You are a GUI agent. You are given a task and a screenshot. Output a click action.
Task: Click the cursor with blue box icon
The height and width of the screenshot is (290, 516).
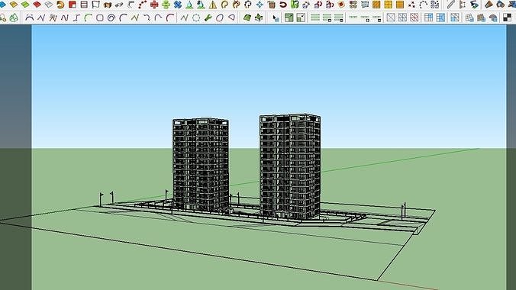pyautogui.click(x=276, y=18)
